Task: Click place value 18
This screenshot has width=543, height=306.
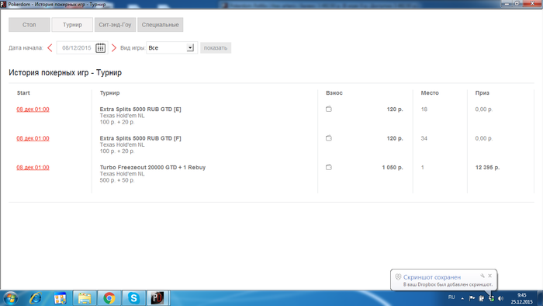Action: (x=424, y=110)
